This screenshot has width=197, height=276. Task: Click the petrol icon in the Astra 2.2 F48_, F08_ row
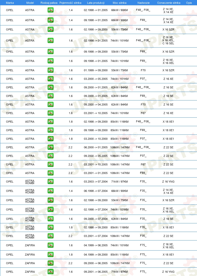click(51, 147)
